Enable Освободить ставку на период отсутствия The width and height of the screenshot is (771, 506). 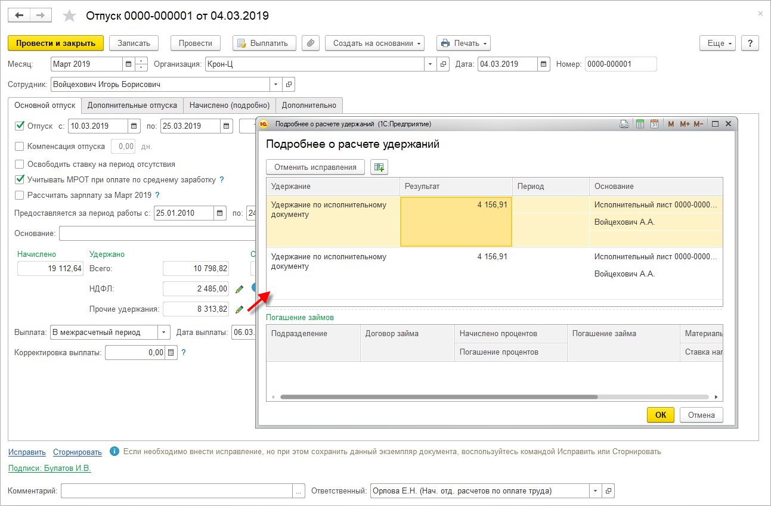coord(20,164)
